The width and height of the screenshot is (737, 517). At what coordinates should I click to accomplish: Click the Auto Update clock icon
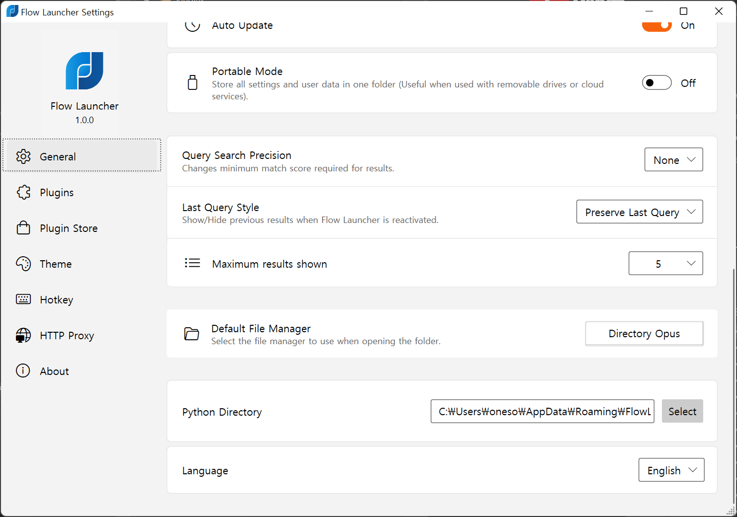click(192, 26)
